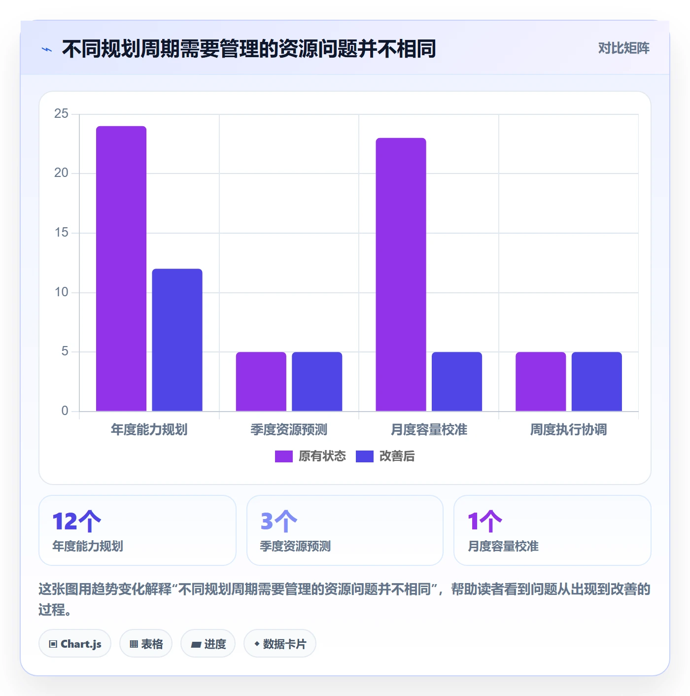Viewport: 690px width, 696px height.
Task: Click the chart title 不同规划周期需要管理的资源问题并不相同
Action: pyautogui.click(x=249, y=49)
